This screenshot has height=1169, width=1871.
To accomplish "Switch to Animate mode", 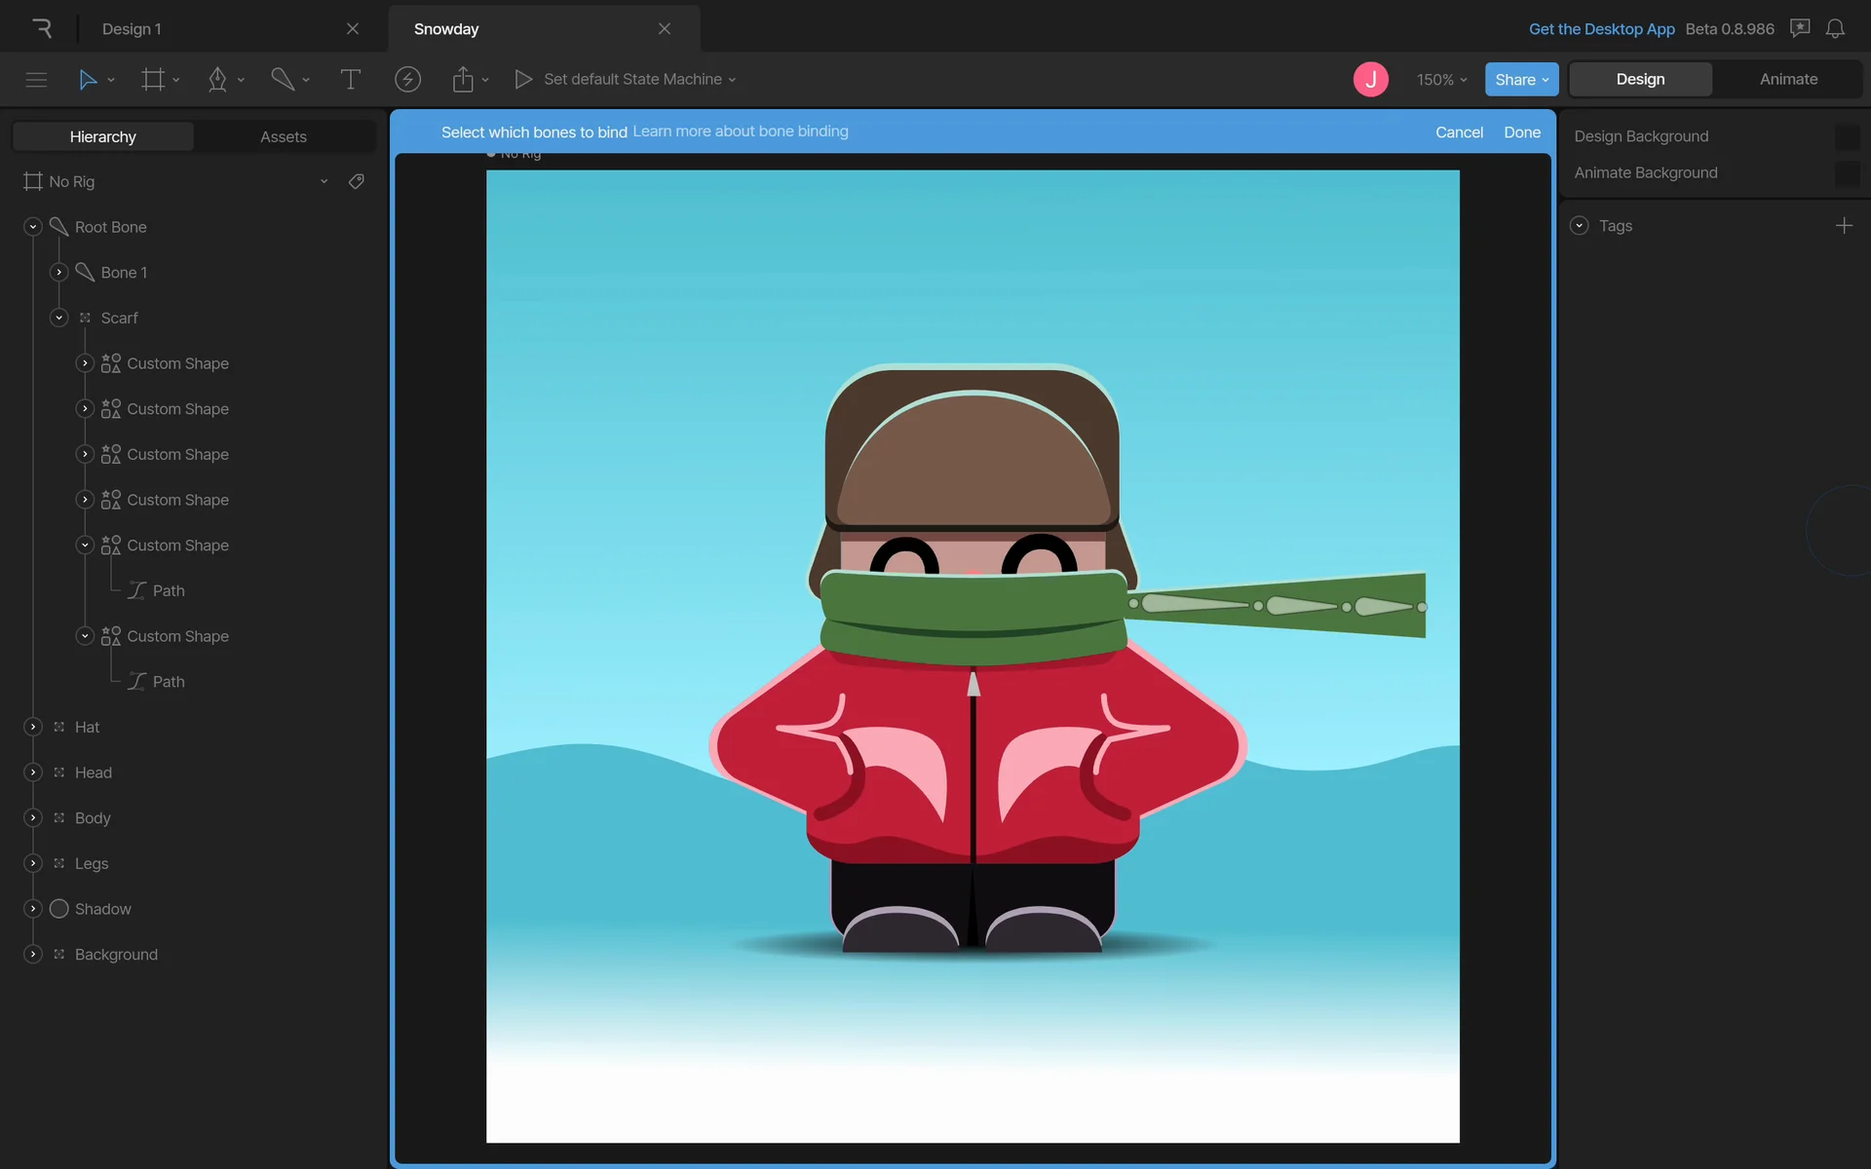I will 1788,79.
